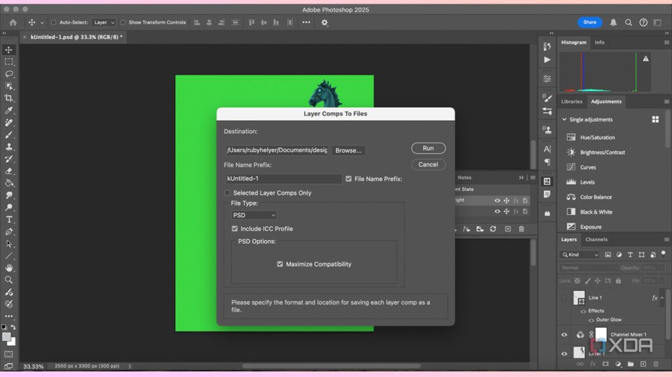Enable Show Transform Controls
The height and width of the screenshot is (377, 672).
click(x=123, y=22)
